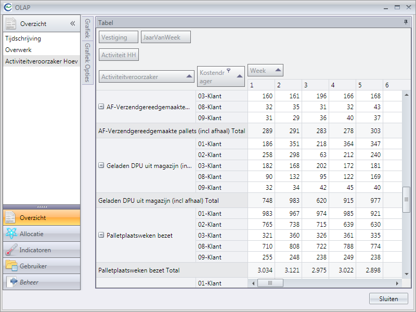This screenshot has width=416, height=312.
Task: Click the Gebruiker folder icon
Action: pyautogui.click(x=11, y=266)
